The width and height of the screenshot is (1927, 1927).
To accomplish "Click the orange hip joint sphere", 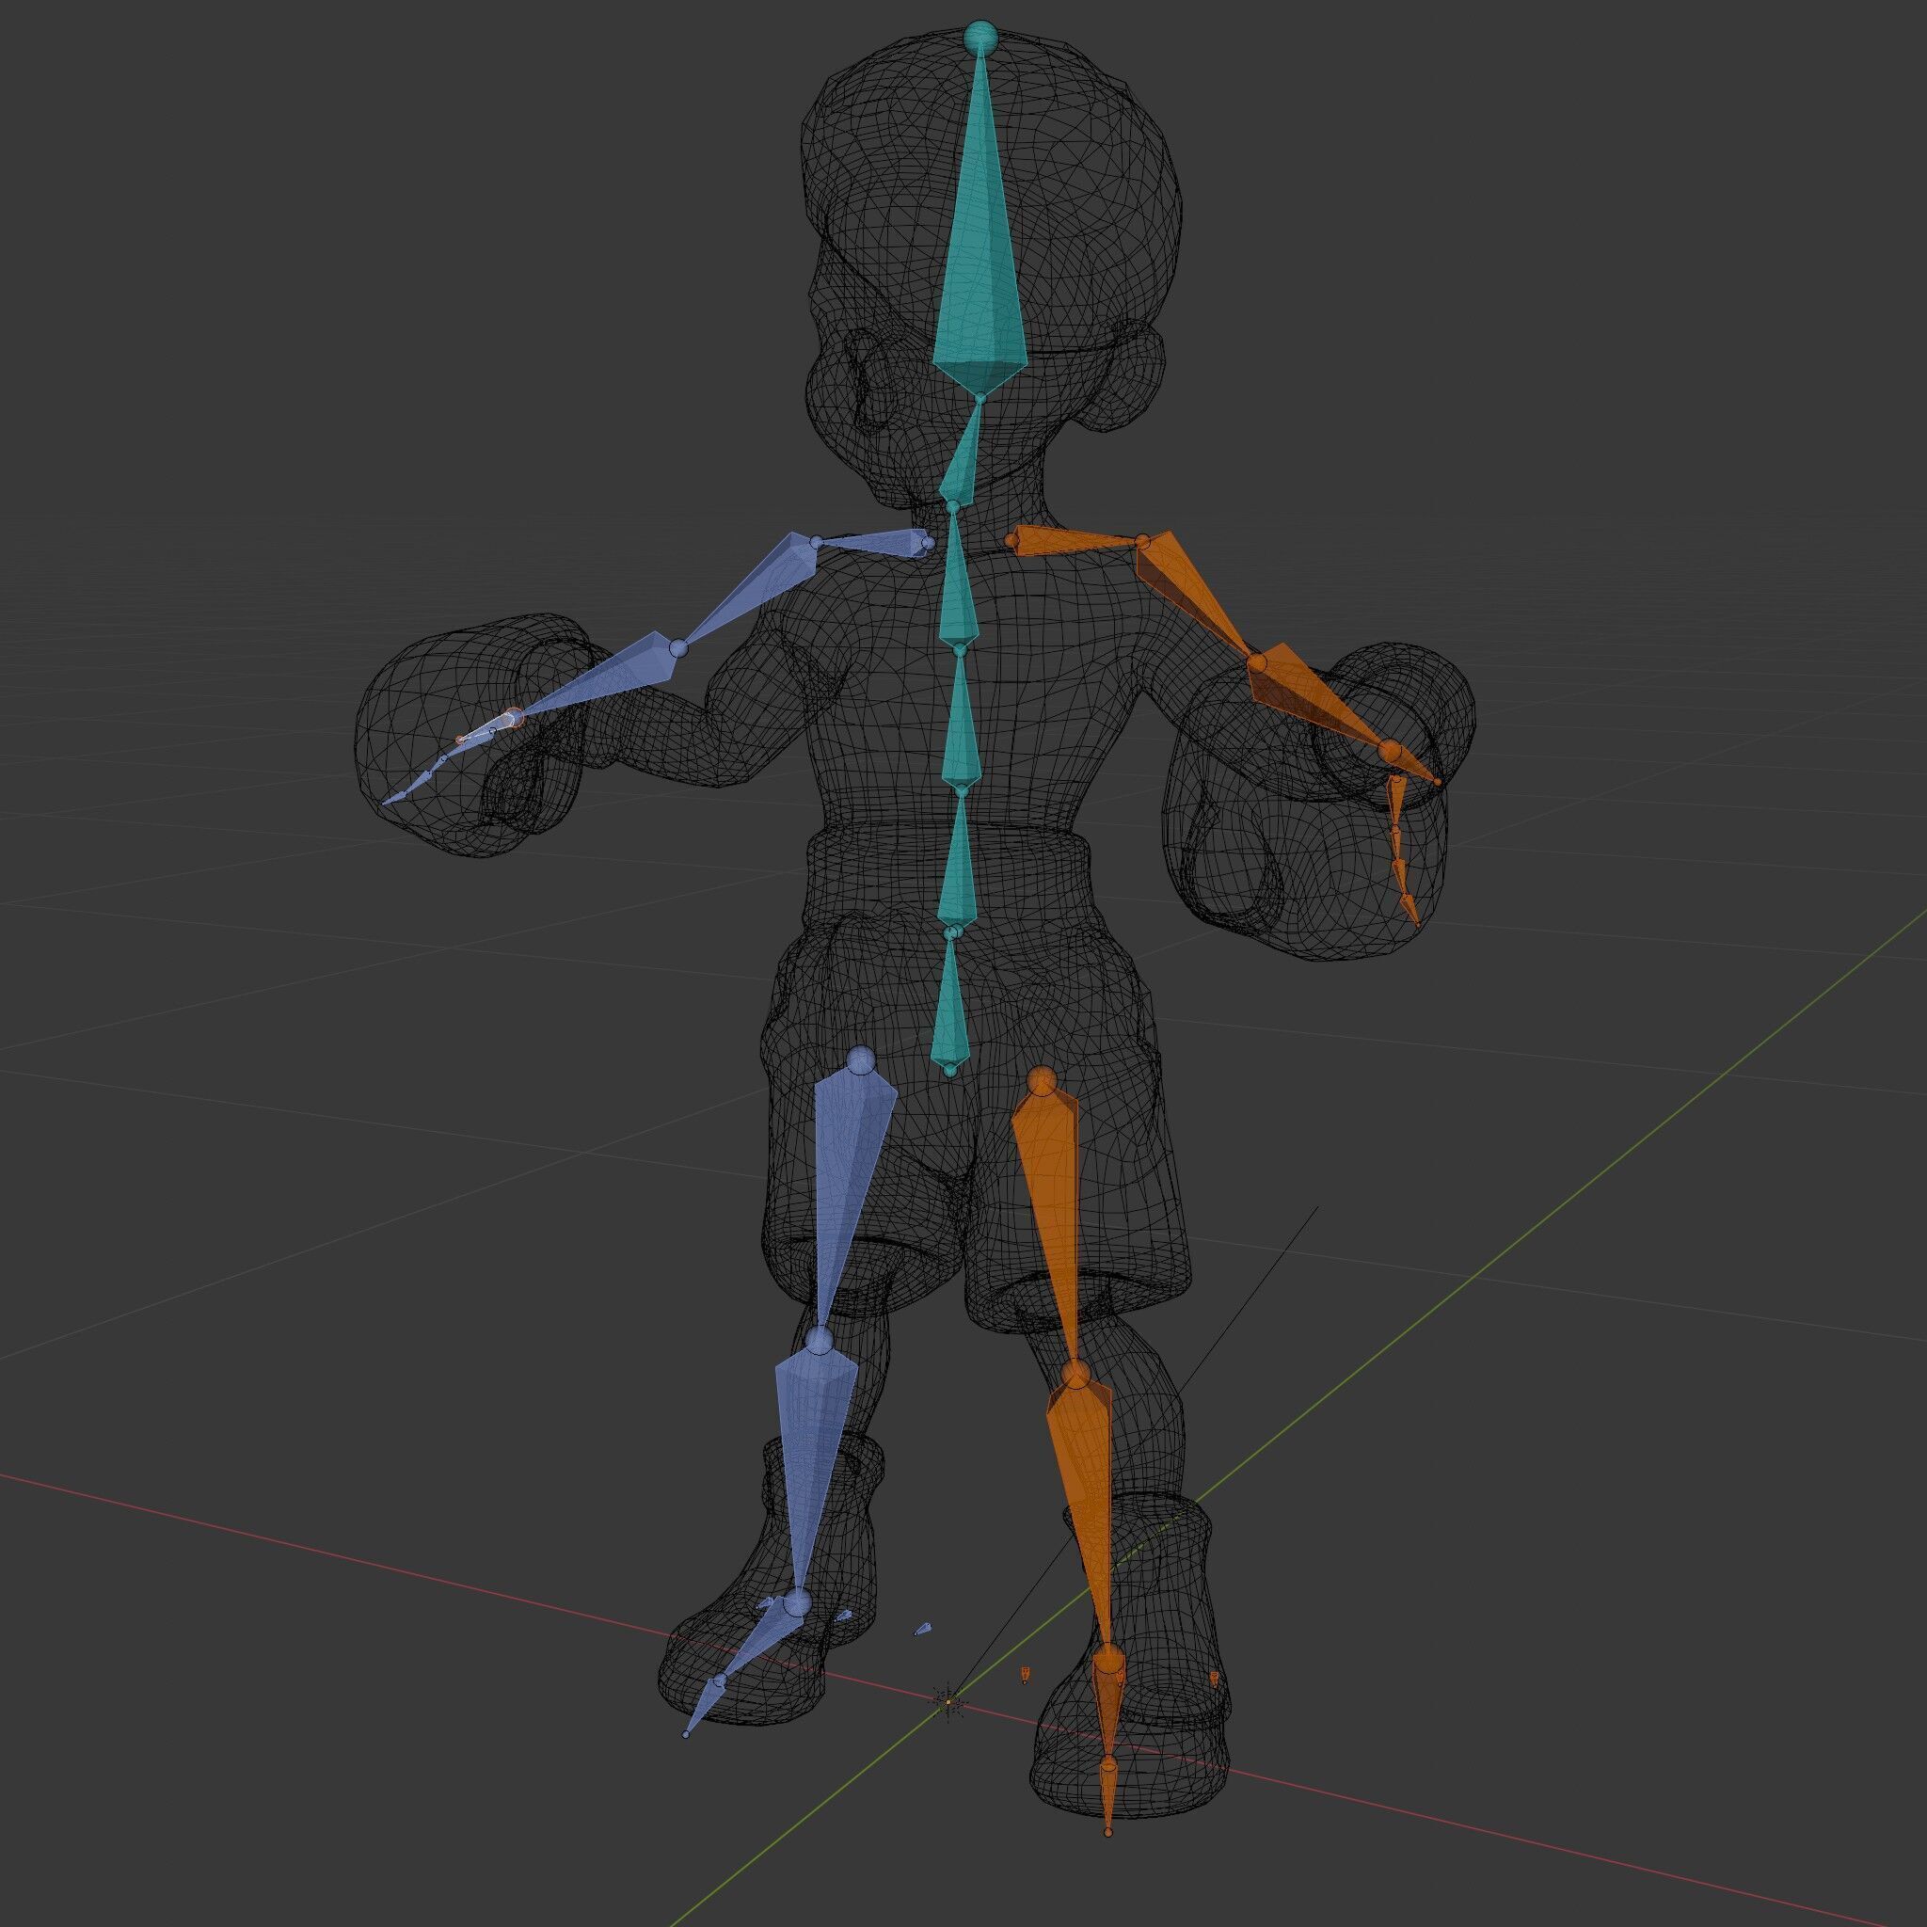I will pyautogui.click(x=1042, y=1081).
